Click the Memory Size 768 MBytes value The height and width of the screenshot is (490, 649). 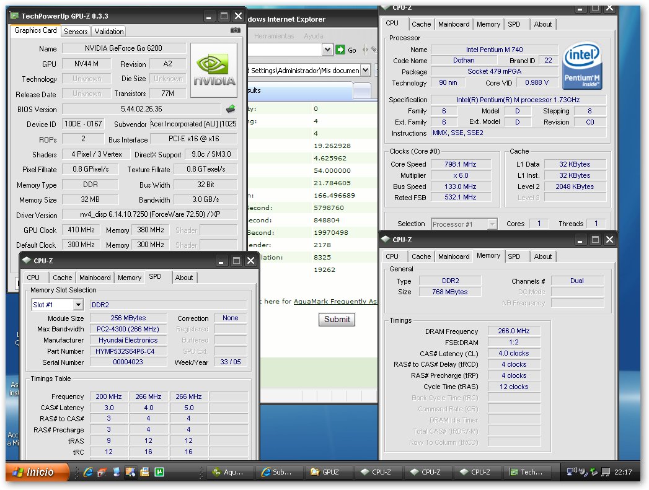click(450, 292)
